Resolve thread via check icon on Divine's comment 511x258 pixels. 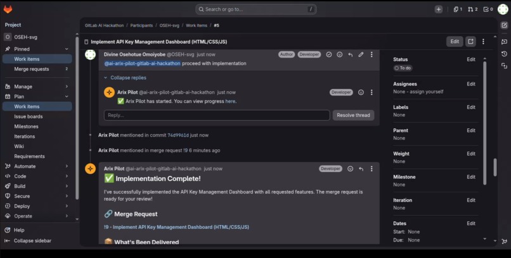click(x=329, y=54)
